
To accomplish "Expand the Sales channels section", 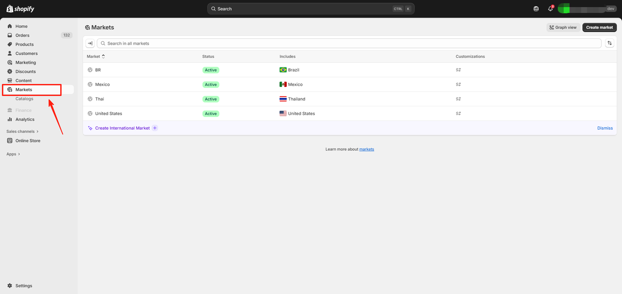I will click(x=22, y=131).
